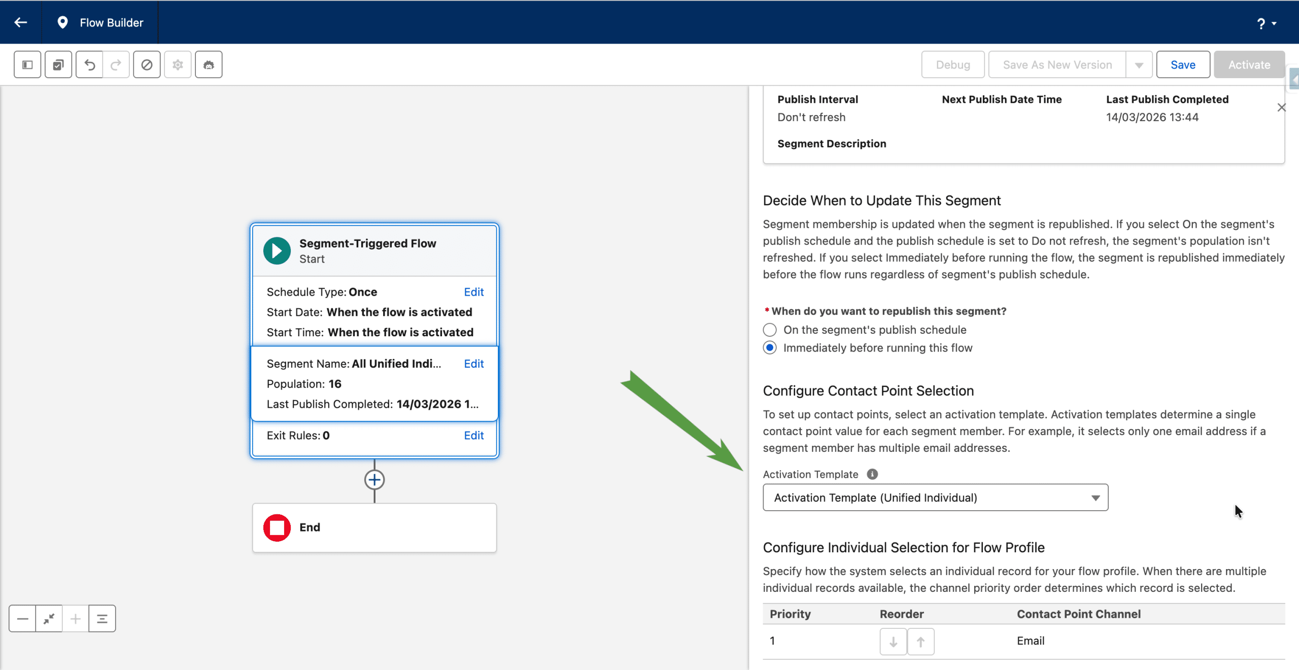The width and height of the screenshot is (1299, 670).
Task: Click zoom out minus button
Action: [x=22, y=619]
